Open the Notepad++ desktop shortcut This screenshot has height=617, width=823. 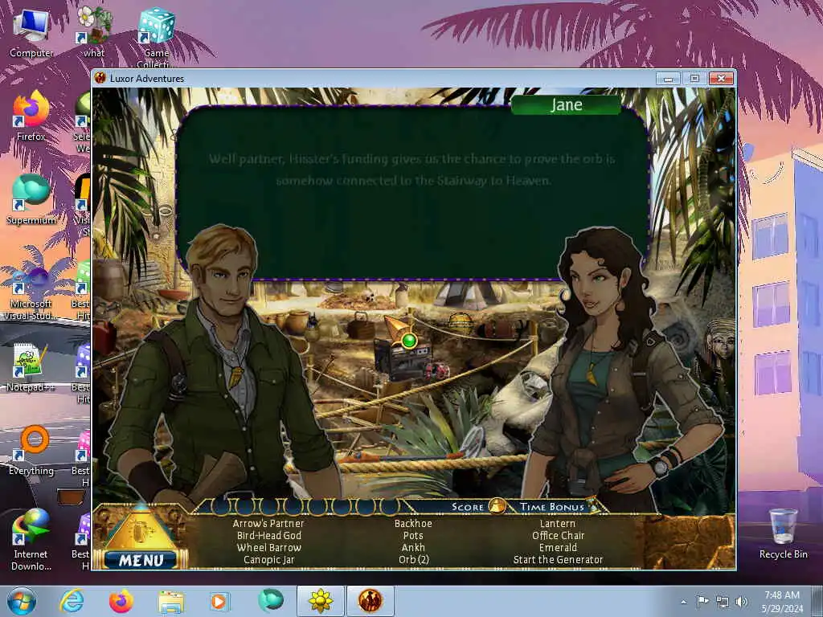[x=31, y=367]
